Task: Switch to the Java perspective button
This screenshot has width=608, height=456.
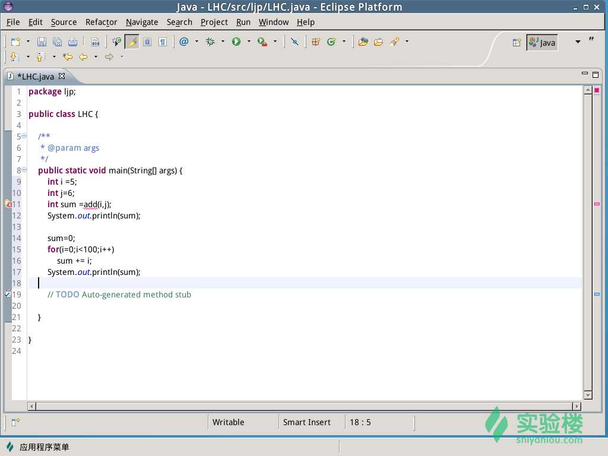Action: point(542,43)
